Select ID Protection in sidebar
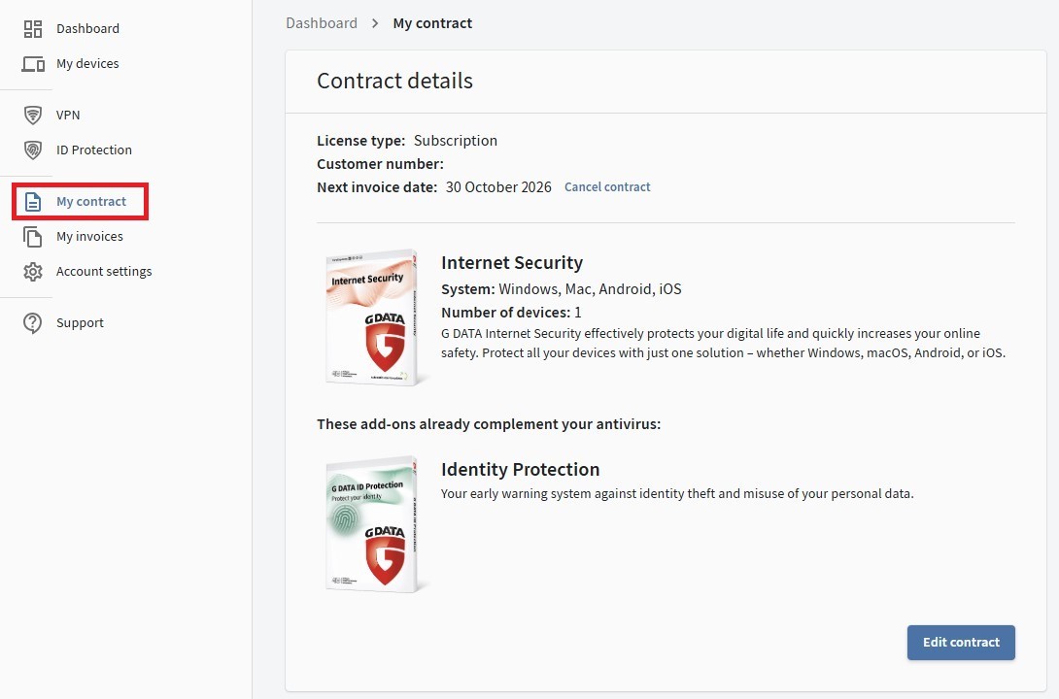 coord(93,150)
